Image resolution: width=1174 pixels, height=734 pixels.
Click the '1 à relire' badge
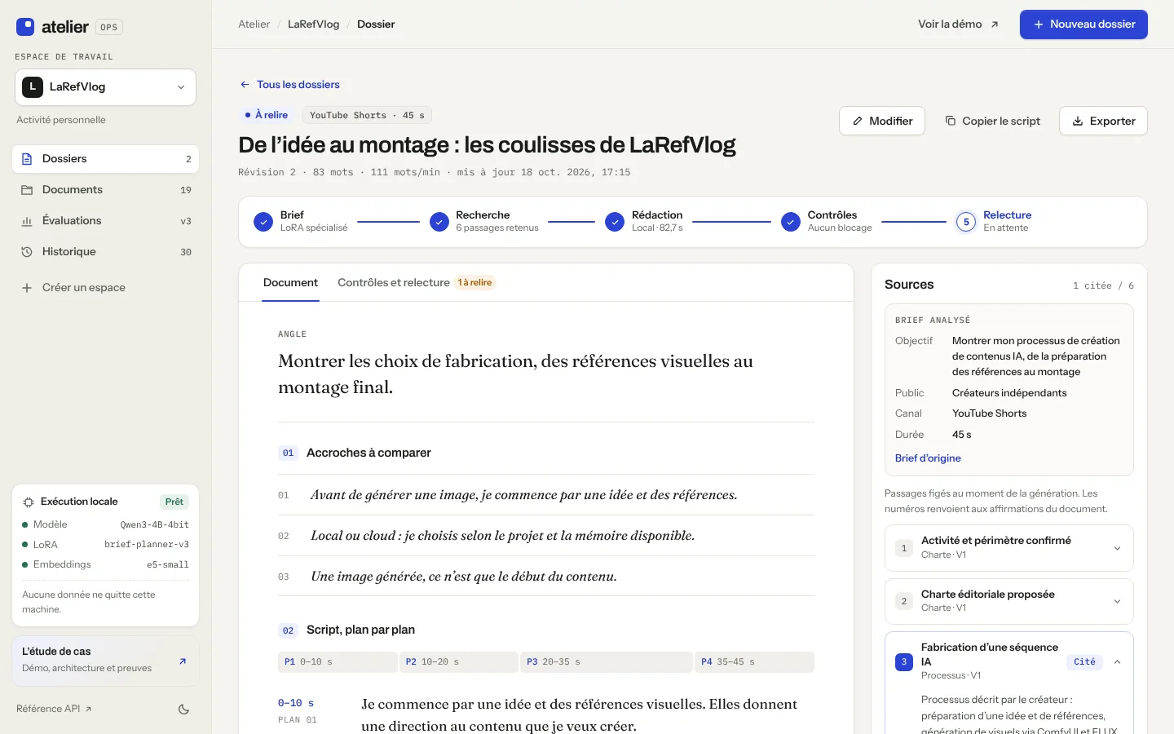coord(474,283)
